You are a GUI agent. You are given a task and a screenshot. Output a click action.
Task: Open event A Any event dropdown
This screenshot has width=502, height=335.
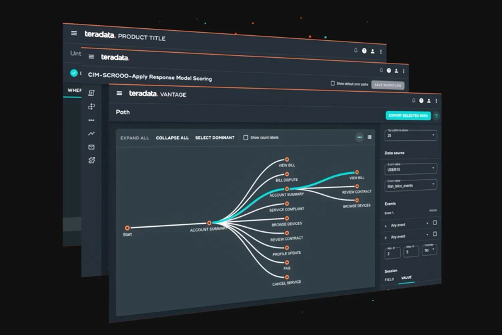(x=409, y=224)
